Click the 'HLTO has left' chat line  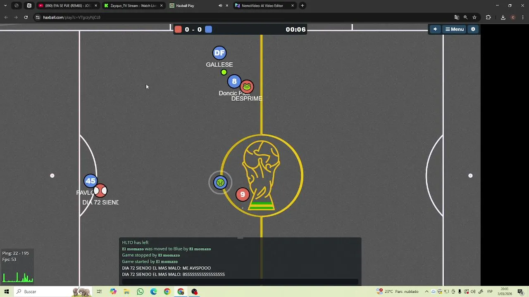click(x=135, y=243)
